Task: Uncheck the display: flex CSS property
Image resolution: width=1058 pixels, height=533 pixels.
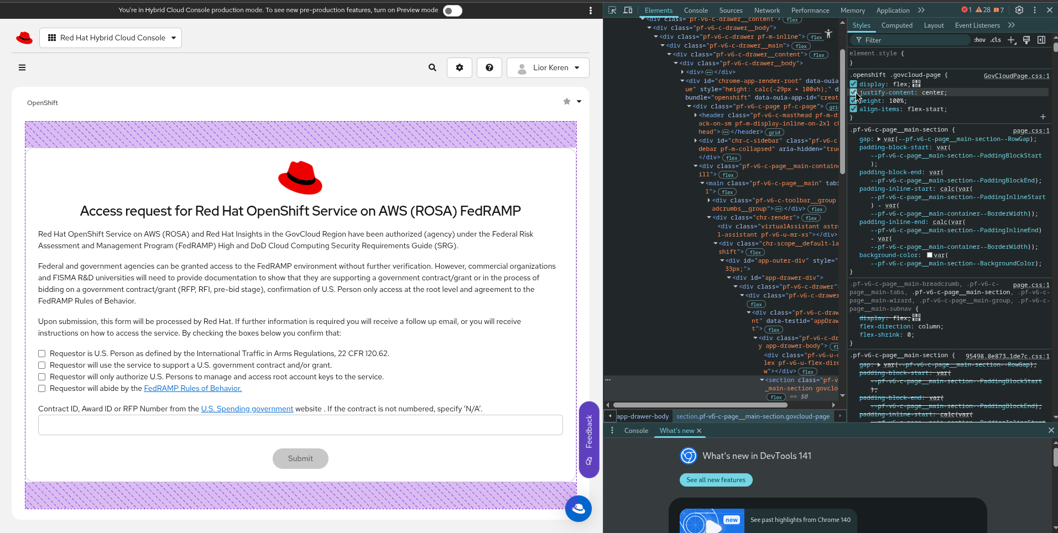Action: [853, 84]
